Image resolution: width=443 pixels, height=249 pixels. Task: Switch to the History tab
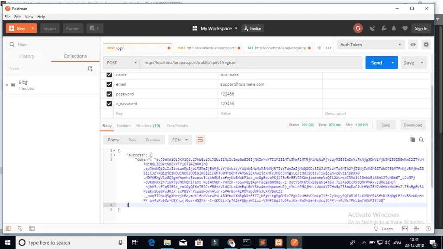27,56
